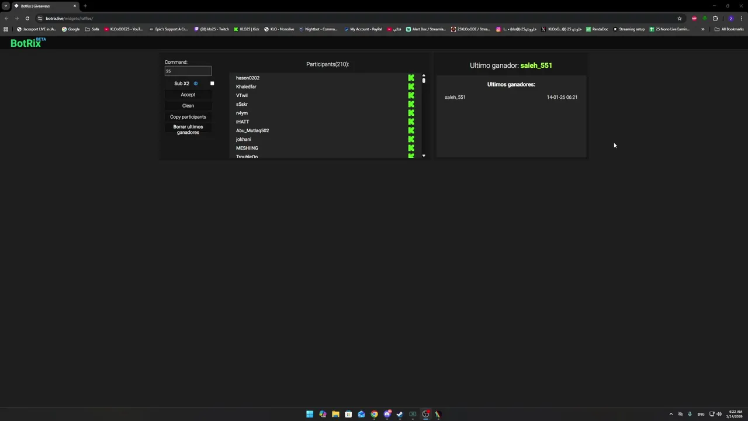Click the Kick icon beside Abu_Mutlaq502
Viewport: 748px width, 421px height.
(411, 130)
